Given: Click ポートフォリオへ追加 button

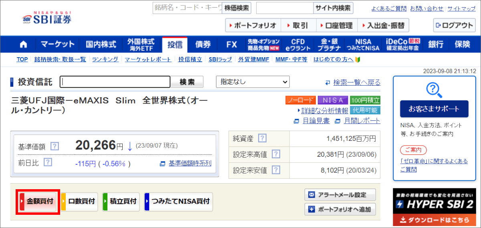Looking at the screenshot, I should 340,209.
